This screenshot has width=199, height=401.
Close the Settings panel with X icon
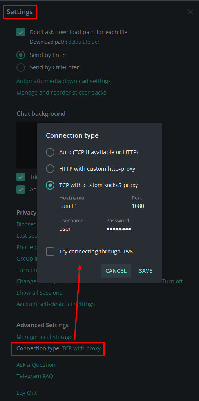(x=190, y=12)
